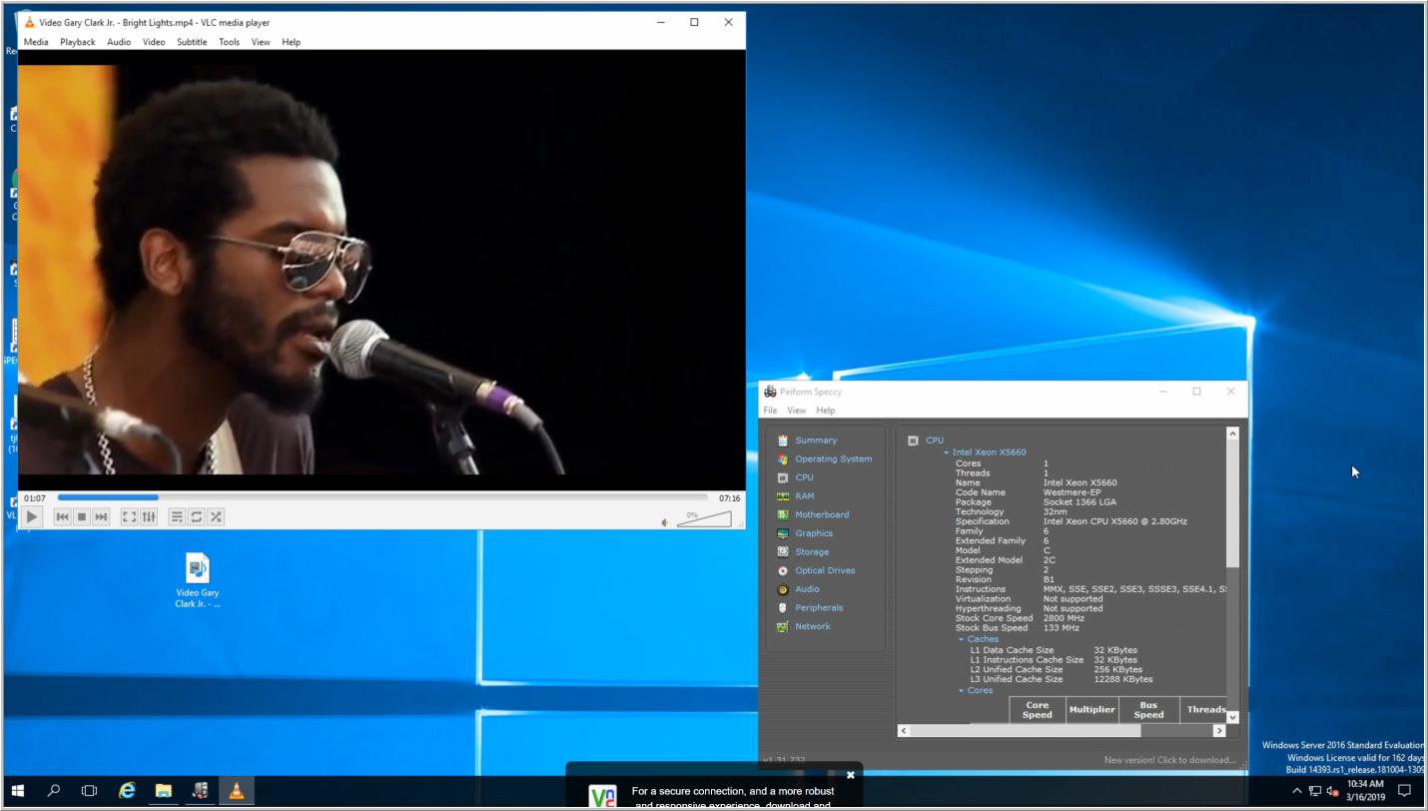Select CPU chip icon in Speccy sidebar

pyautogui.click(x=783, y=477)
